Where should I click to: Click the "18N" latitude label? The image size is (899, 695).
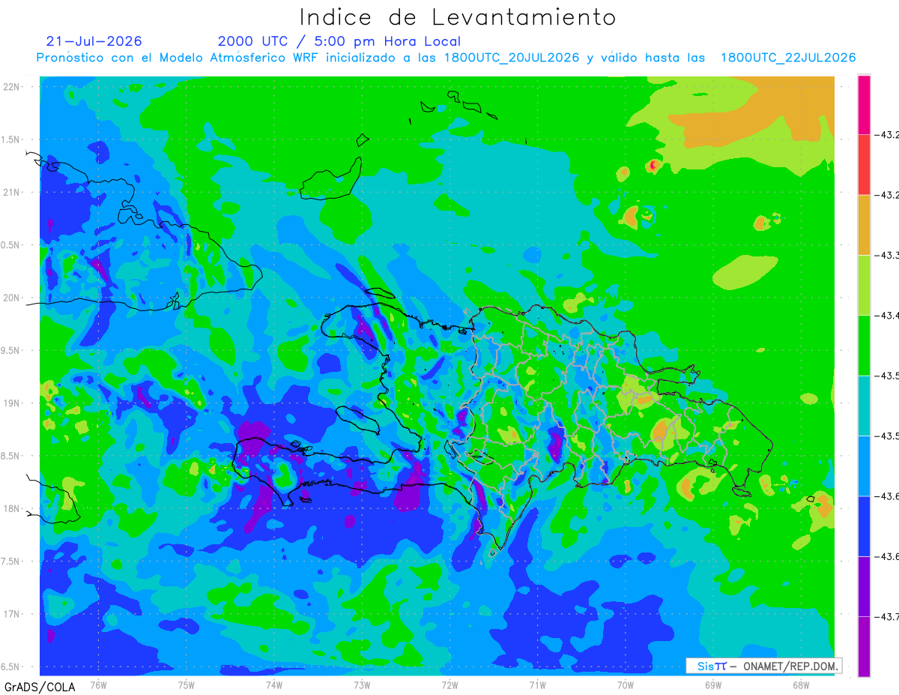click(x=13, y=508)
